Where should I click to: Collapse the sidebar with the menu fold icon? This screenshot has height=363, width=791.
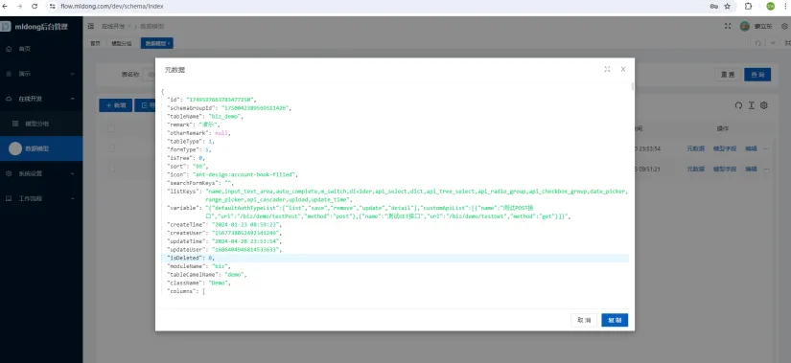[x=91, y=26]
